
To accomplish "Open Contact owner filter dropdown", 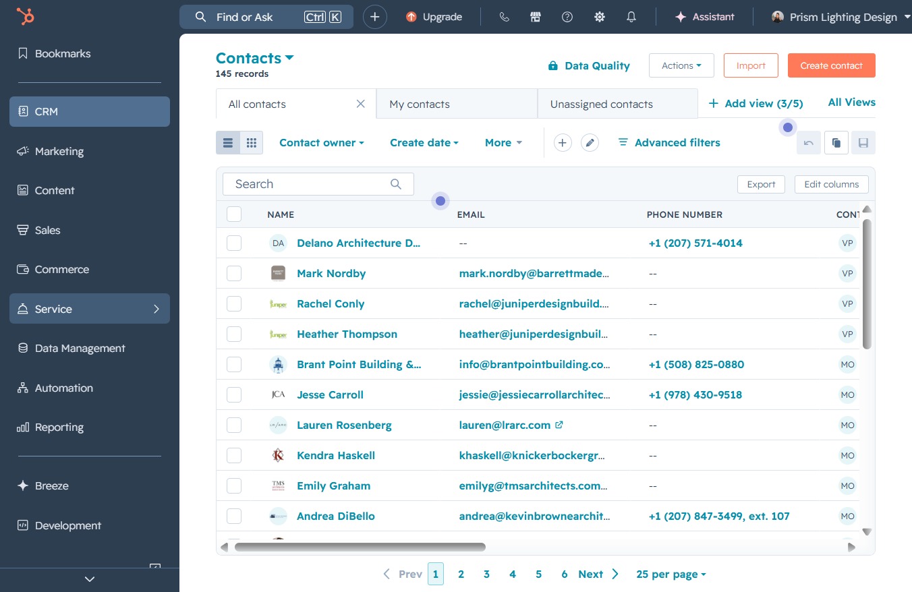I will [322, 142].
